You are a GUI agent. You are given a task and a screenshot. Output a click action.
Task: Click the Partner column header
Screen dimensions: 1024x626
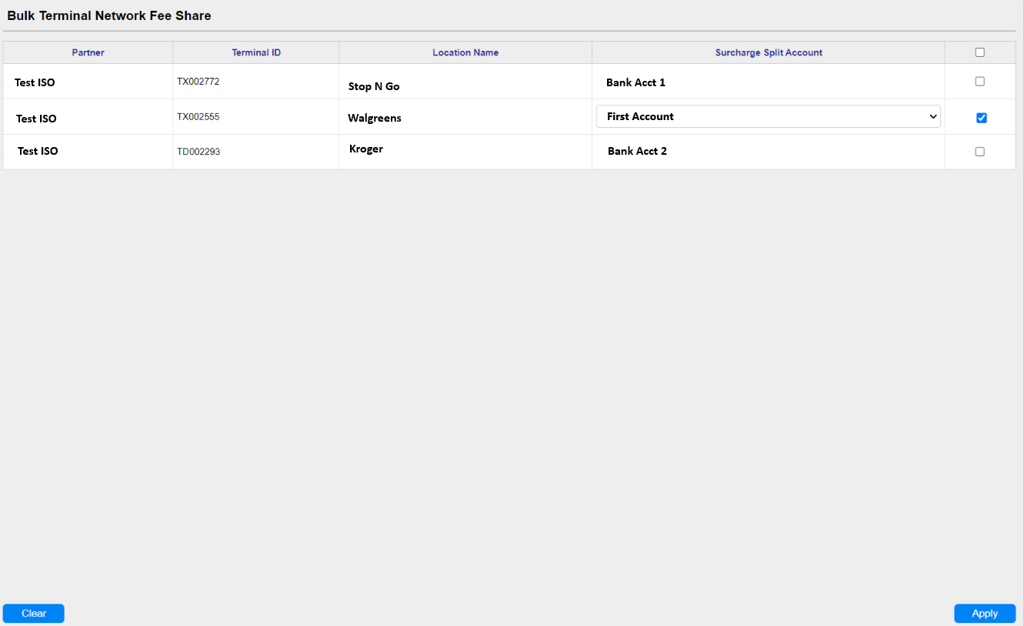coord(88,52)
